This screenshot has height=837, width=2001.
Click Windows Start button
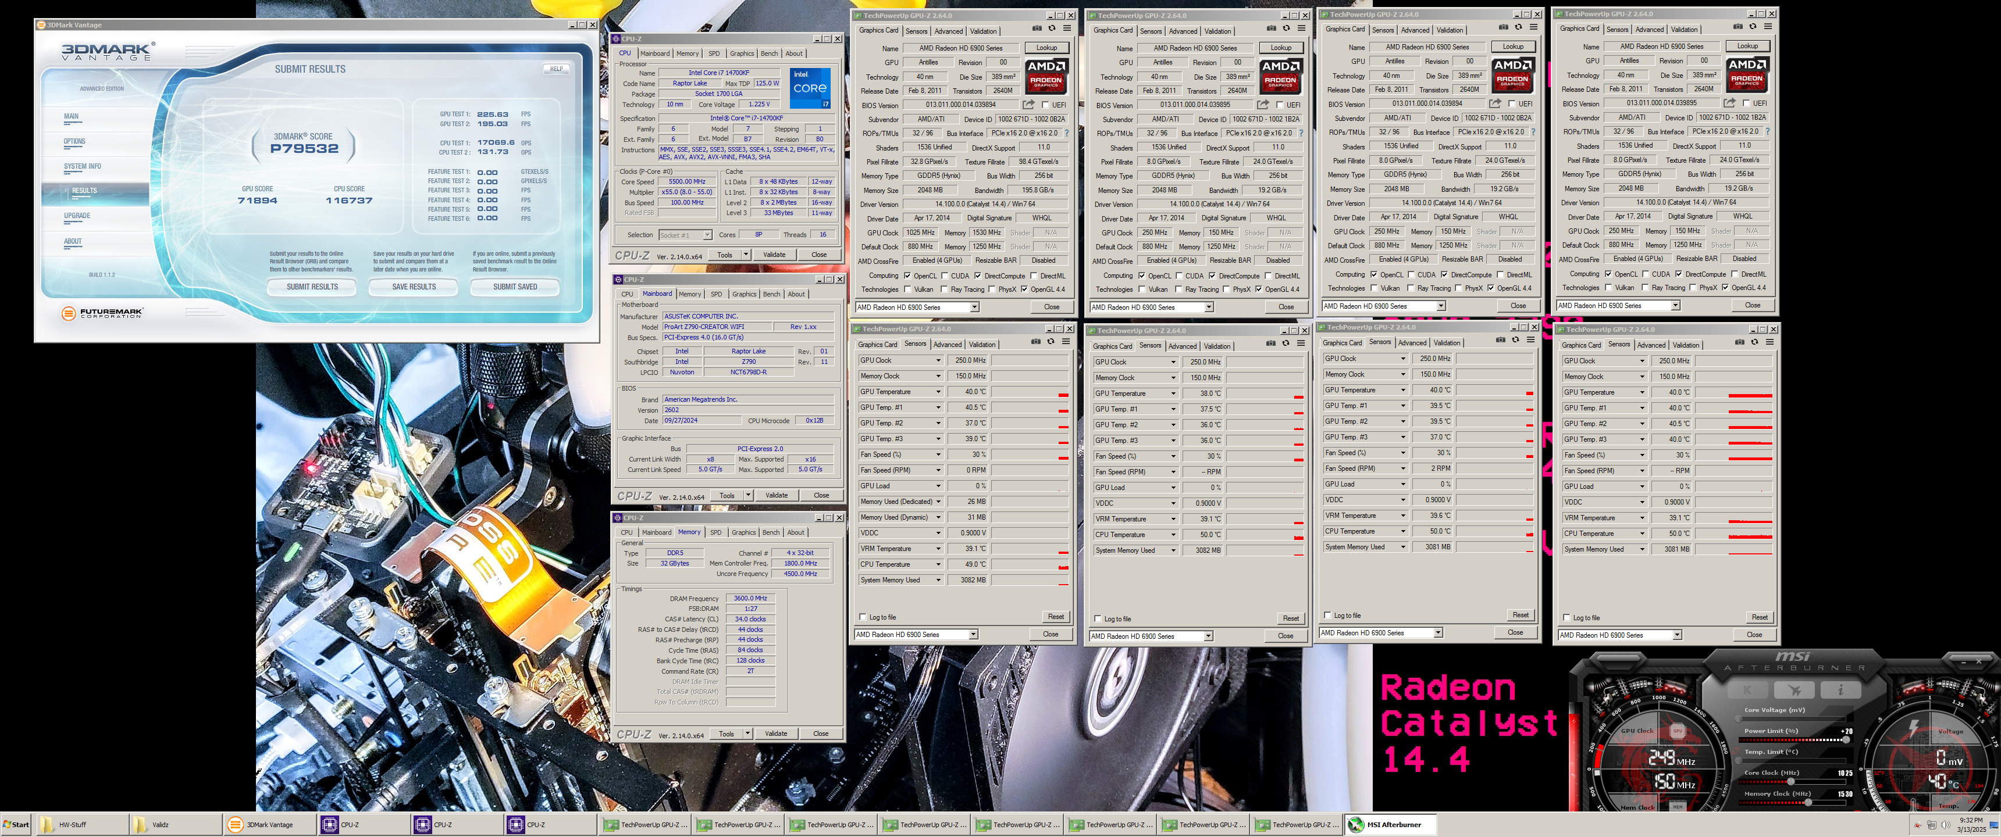click(16, 825)
